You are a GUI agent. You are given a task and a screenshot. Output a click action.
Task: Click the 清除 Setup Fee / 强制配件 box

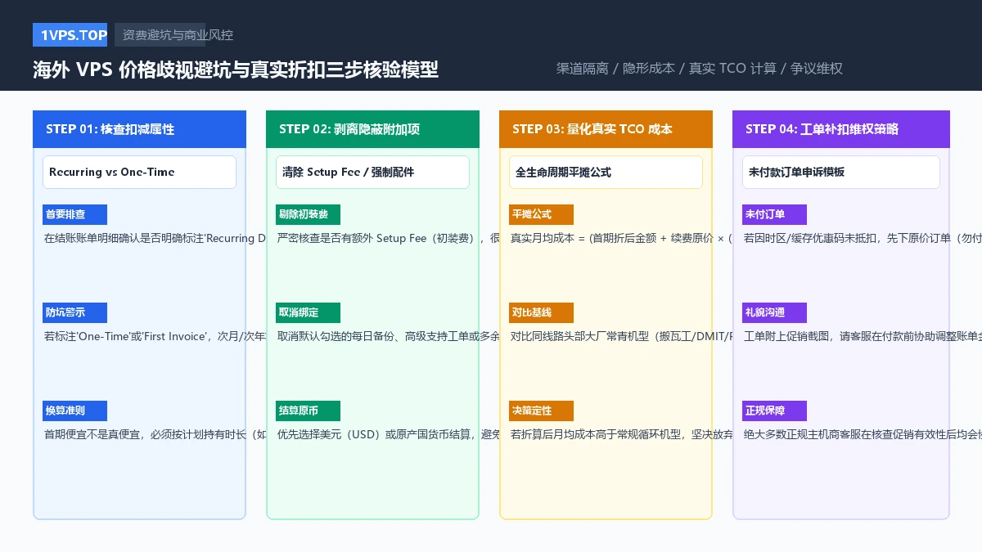[x=372, y=172]
